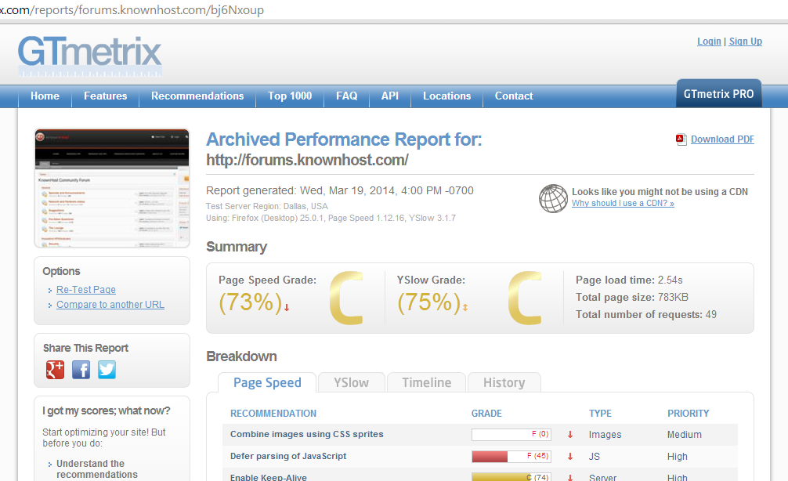Screen dimensions: 788x481
Task: Click the YSlow grade C letter
Action: coord(525,298)
